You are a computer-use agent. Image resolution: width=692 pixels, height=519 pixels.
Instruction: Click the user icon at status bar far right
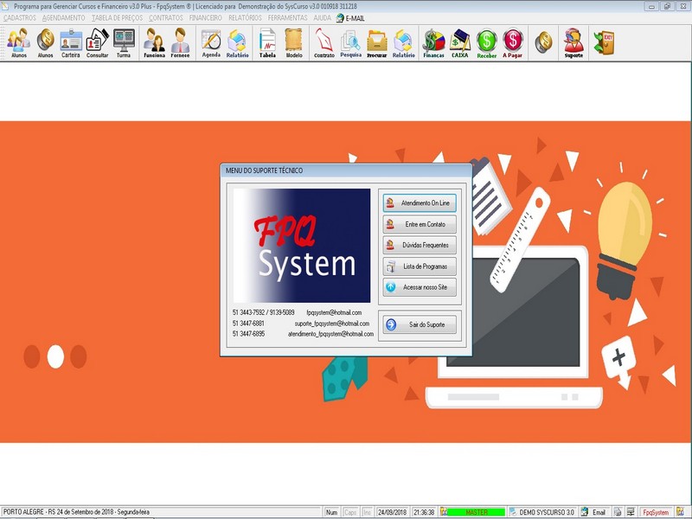[681, 512]
